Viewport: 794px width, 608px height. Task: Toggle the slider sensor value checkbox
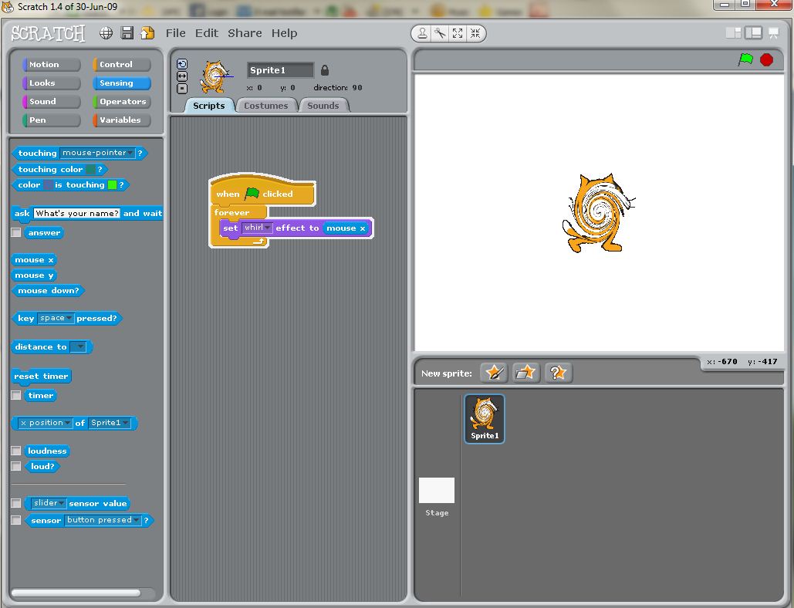tap(16, 503)
